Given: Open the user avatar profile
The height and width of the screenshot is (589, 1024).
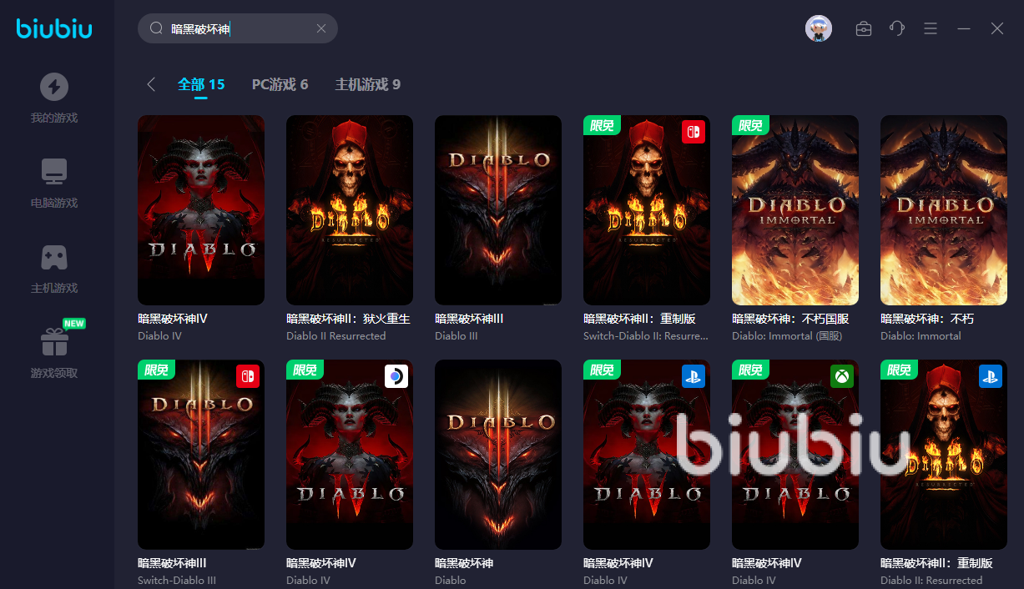Looking at the screenshot, I should (818, 28).
